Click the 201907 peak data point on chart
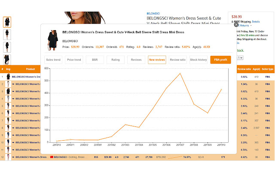The width and height of the screenshot is (275, 172). click(180, 74)
